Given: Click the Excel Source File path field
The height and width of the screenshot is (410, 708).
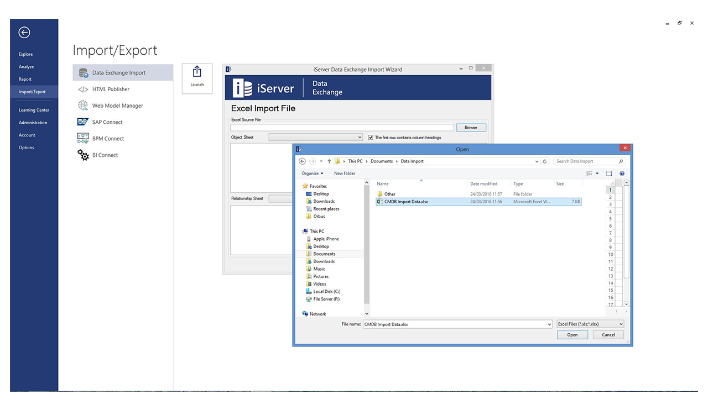Looking at the screenshot, I should coord(342,128).
